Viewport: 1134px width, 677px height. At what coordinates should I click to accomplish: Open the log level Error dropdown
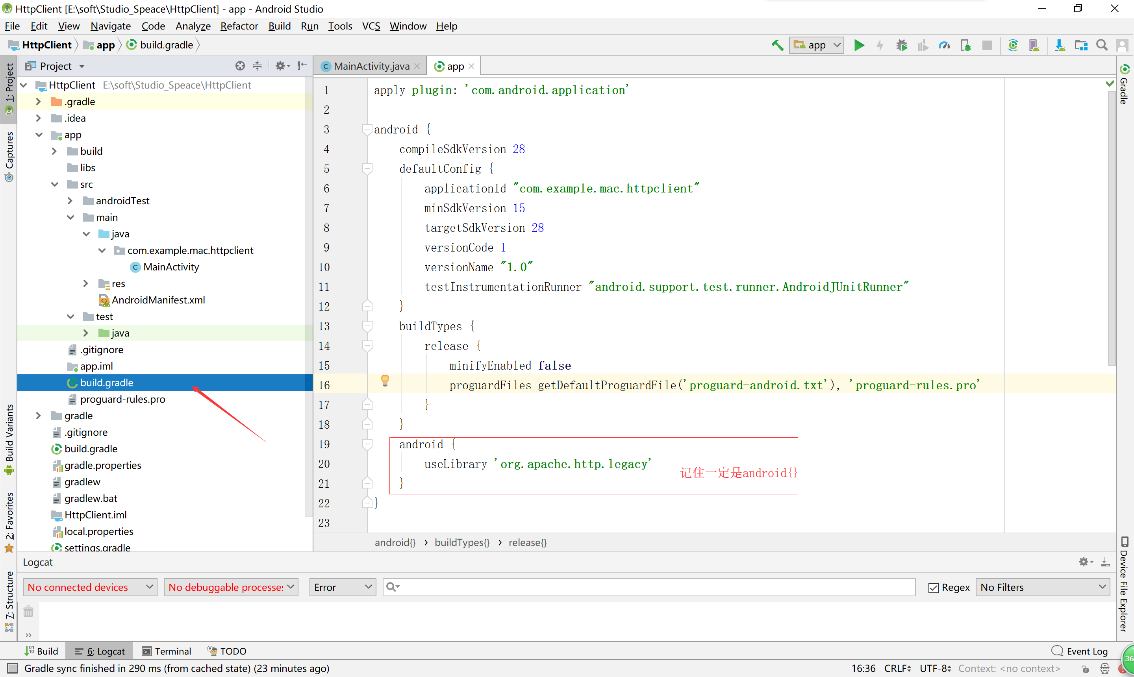coord(342,587)
